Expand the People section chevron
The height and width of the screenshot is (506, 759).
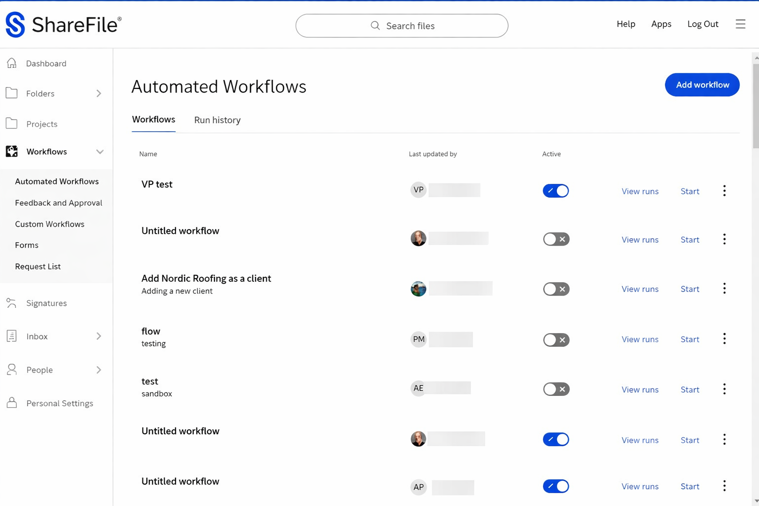point(99,370)
